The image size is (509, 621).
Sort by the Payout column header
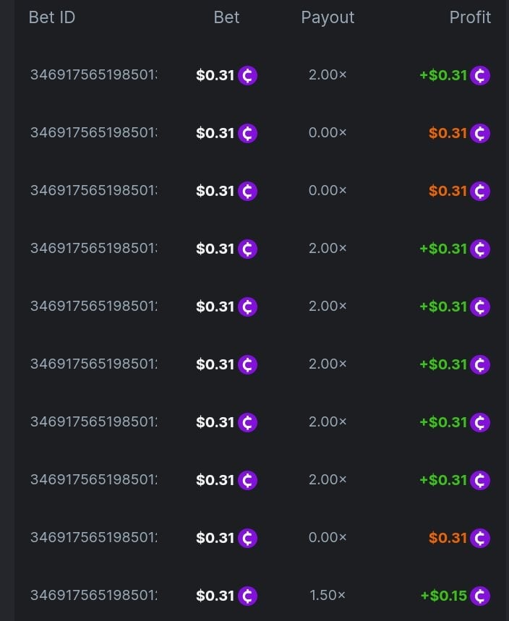coord(328,17)
